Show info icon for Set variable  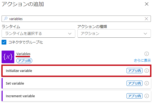tap(147, 83)
